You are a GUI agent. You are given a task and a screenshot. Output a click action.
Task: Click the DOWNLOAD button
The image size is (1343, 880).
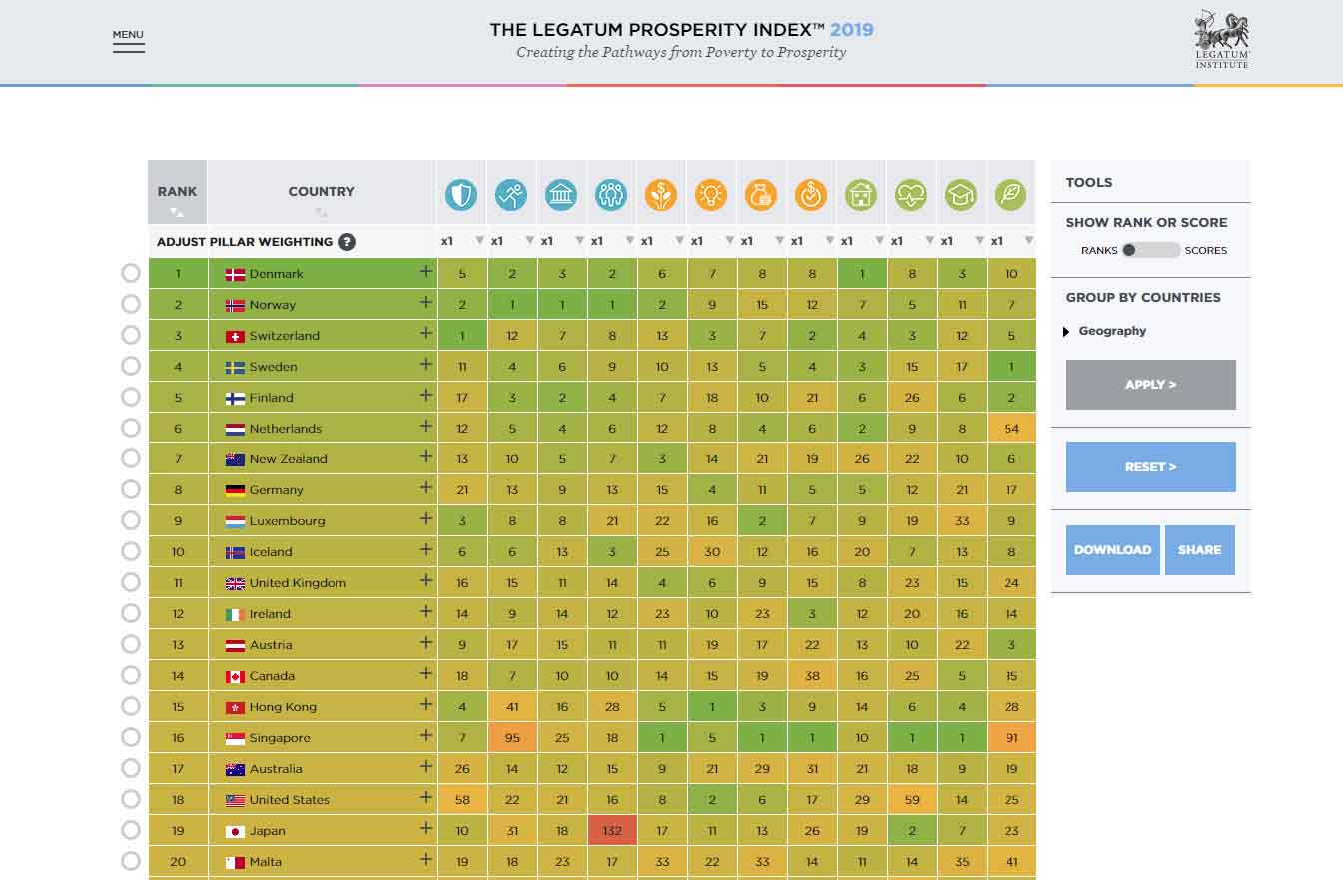tap(1113, 550)
